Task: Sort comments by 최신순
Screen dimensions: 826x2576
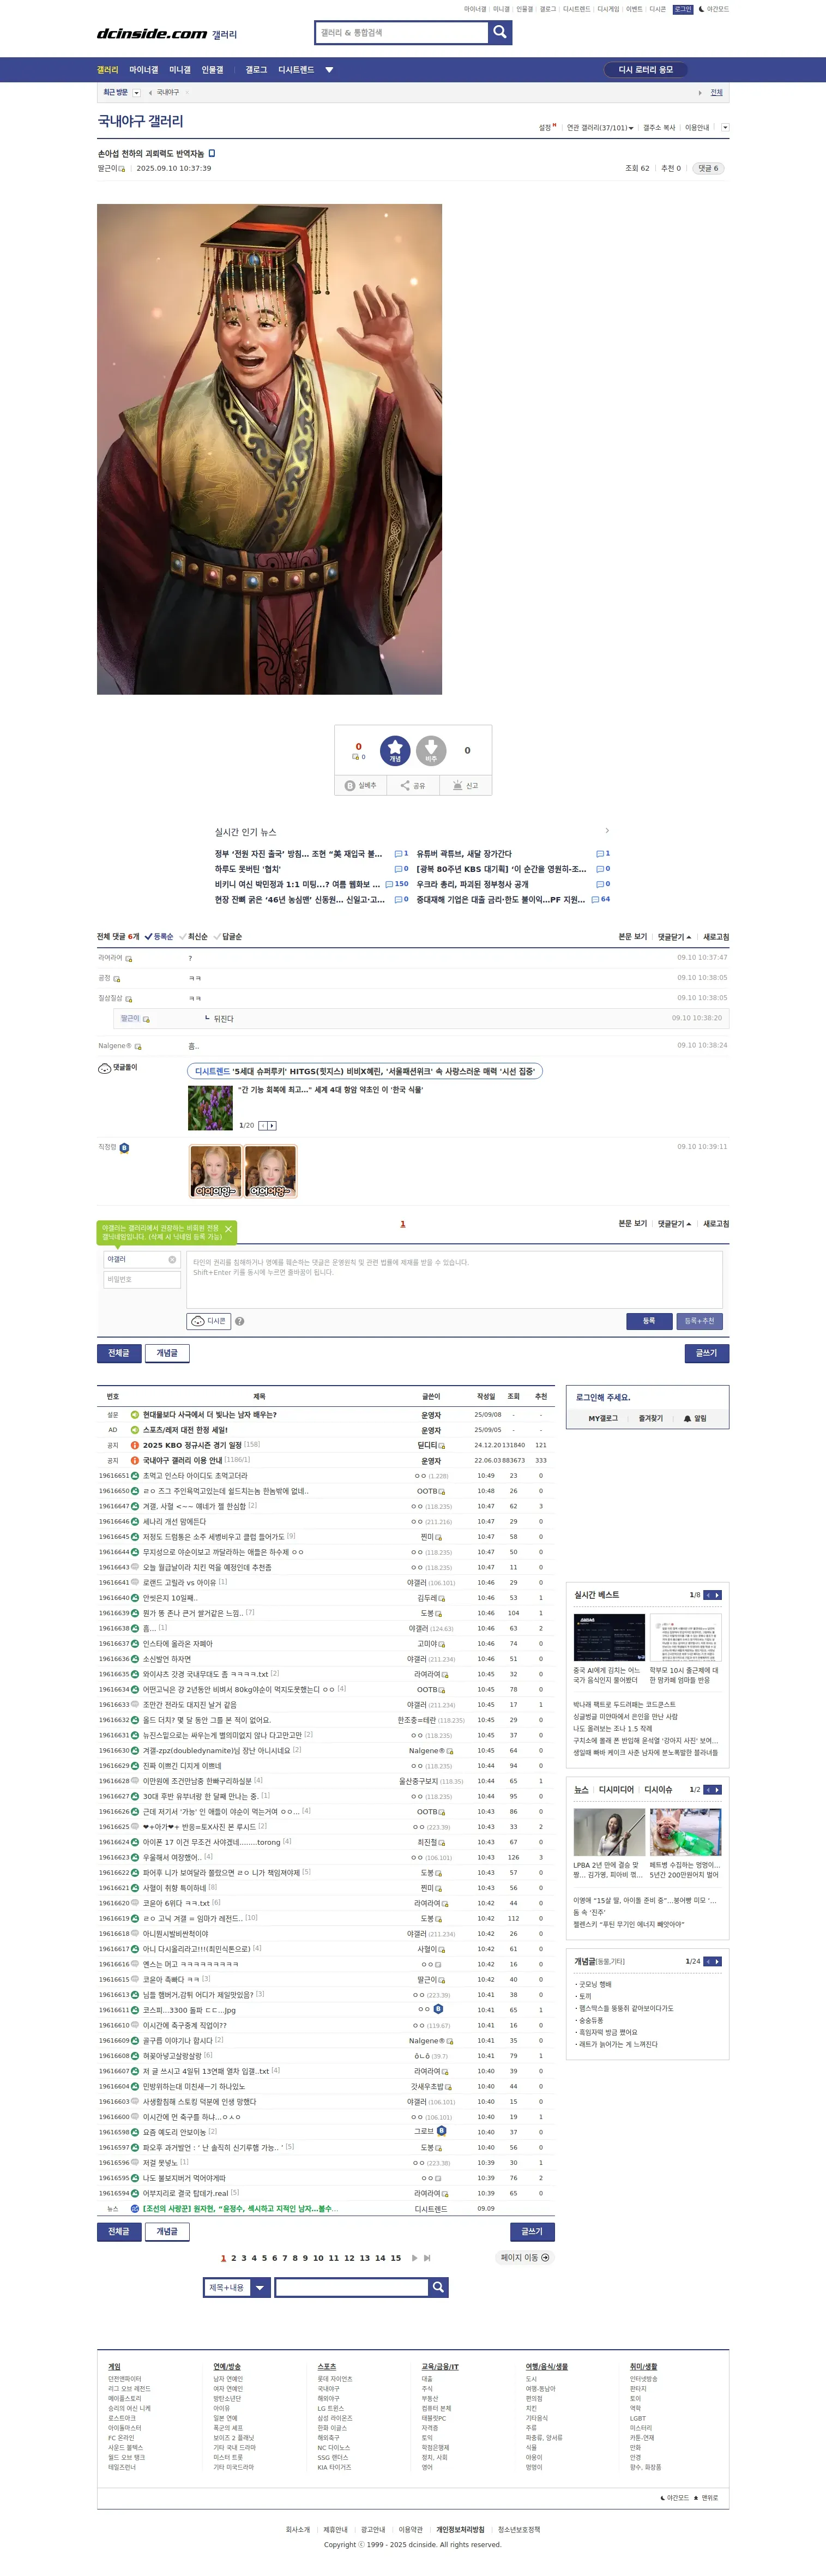Action: [x=194, y=937]
